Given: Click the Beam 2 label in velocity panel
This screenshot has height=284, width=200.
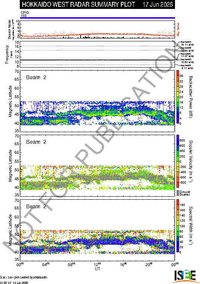Looking at the screenshot, I should [x=36, y=142].
